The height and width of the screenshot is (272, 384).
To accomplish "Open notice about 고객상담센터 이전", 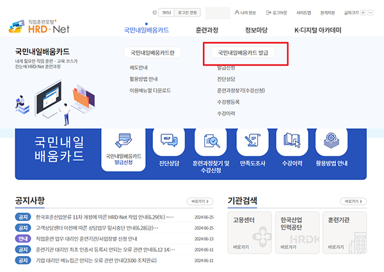I will tap(97, 228).
